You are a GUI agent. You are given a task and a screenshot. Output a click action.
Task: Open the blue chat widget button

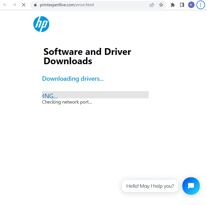pyautogui.click(x=191, y=186)
